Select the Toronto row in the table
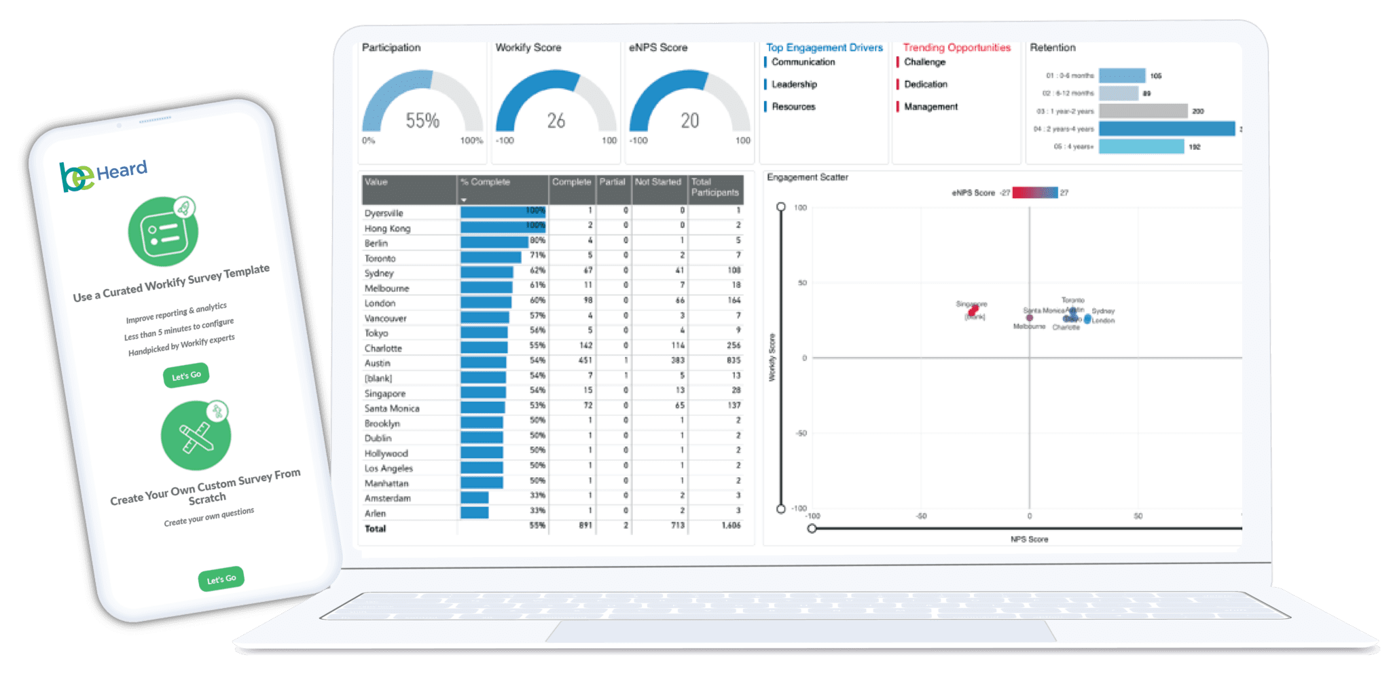Viewport: 1391px width, 678px height. click(x=553, y=257)
